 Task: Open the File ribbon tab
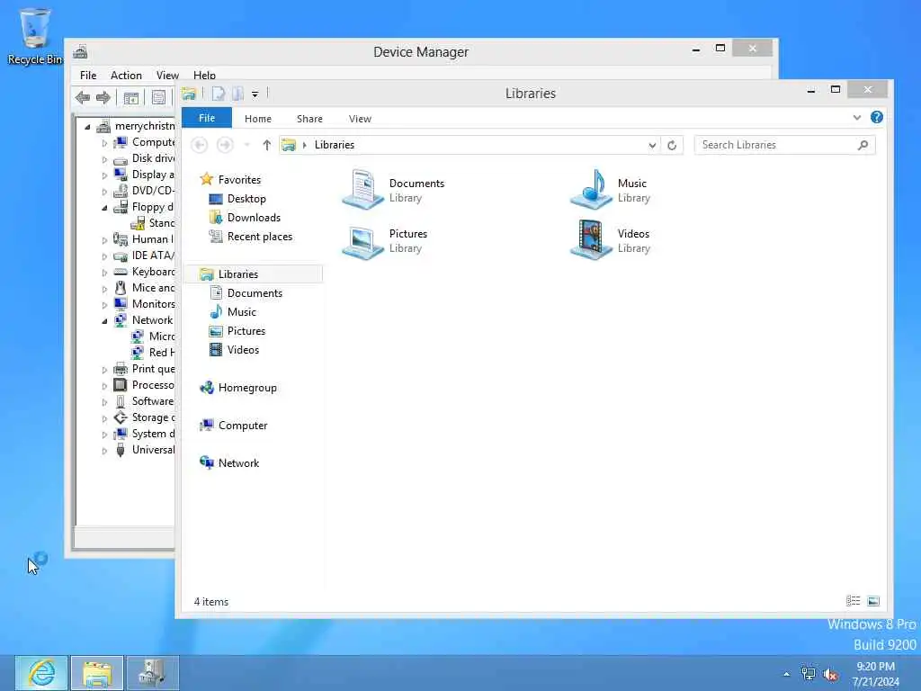pyautogui.click(x=207, y=118)
